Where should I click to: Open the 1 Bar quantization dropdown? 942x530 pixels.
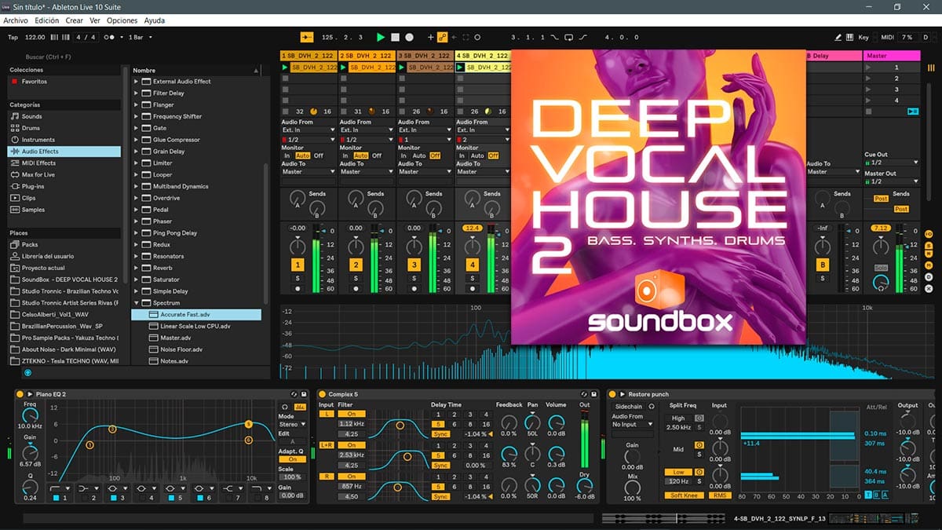141,37
